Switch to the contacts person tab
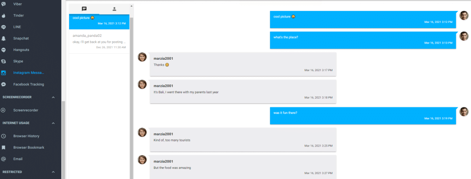Viewport: 471px width, 179px height. (115, 9)
